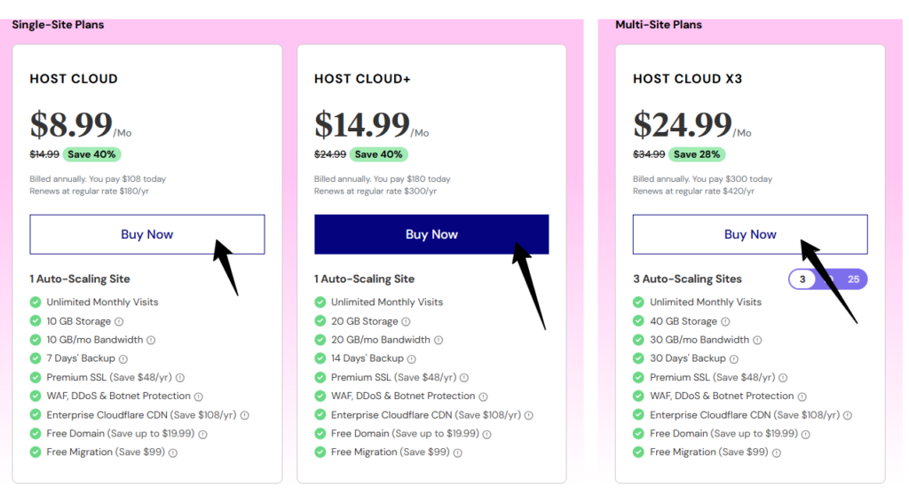Show info for Host Cloud+ Free Domain

point(487,434)
